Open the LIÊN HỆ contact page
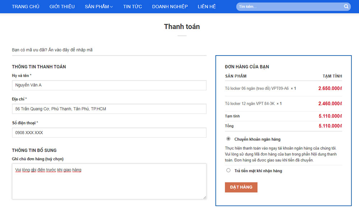This screenshot has width=359, height=214. click(207, 6)
